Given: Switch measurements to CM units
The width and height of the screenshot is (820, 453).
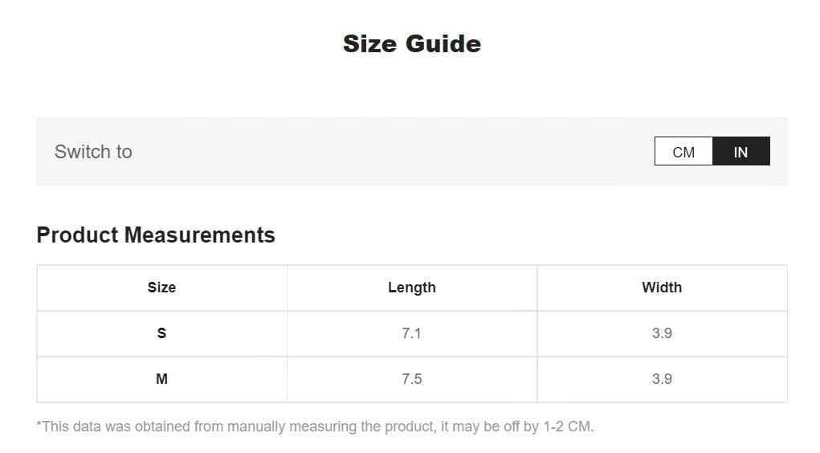Looking at the screenshot, I should 683,152.
